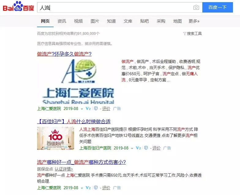Expand dropdown arrow after 上海百佳妇产医院 2019-08

coord(132,149)
